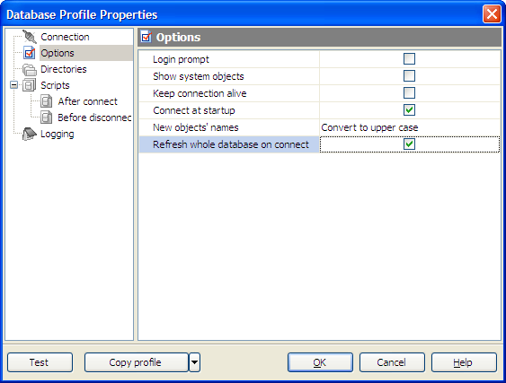Open the Copy profile dropdown arrow
The width and height of the screenshot is (506, 383).
point(195,362)
